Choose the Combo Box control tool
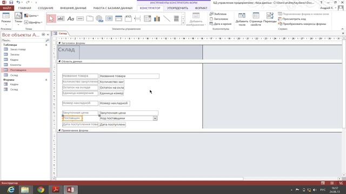Screen dimensions: 346x194 tap(148, 19)
